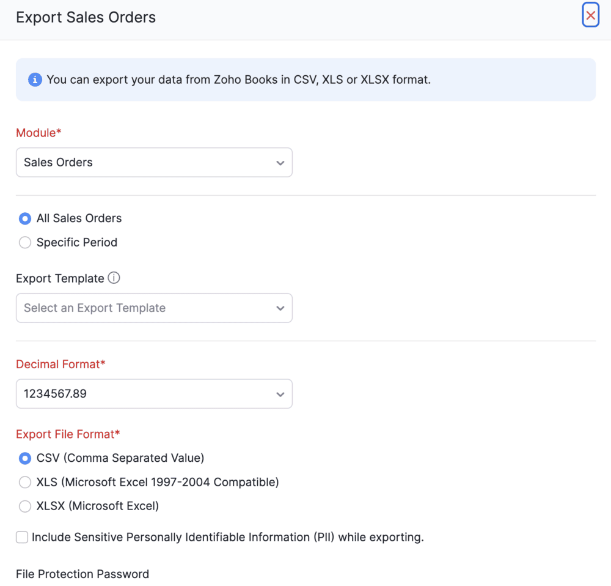
Task: Select the All Sales Orders radio button
Action: (24, 218)
